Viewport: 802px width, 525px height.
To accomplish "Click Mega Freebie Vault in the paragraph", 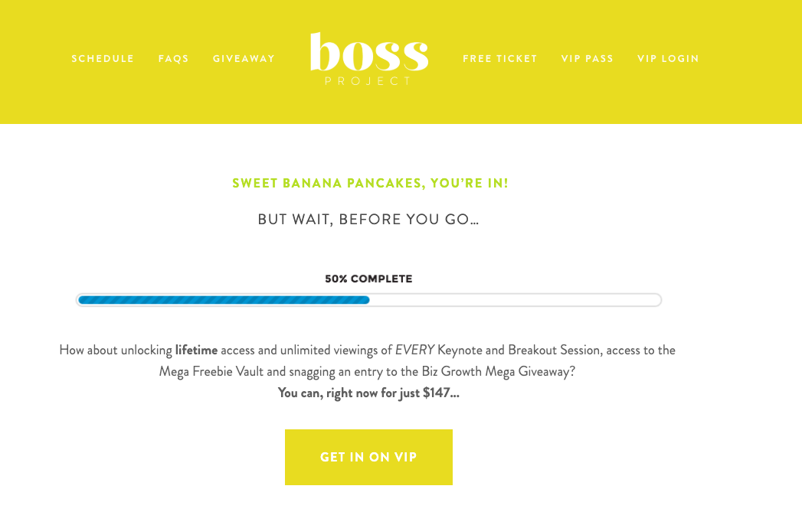I will coord(211,372).
